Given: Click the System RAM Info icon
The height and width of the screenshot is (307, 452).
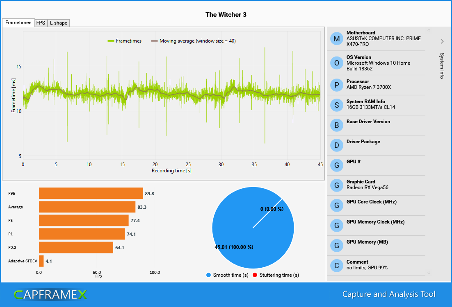Looking at the screenshot, I should coord(336,105).
